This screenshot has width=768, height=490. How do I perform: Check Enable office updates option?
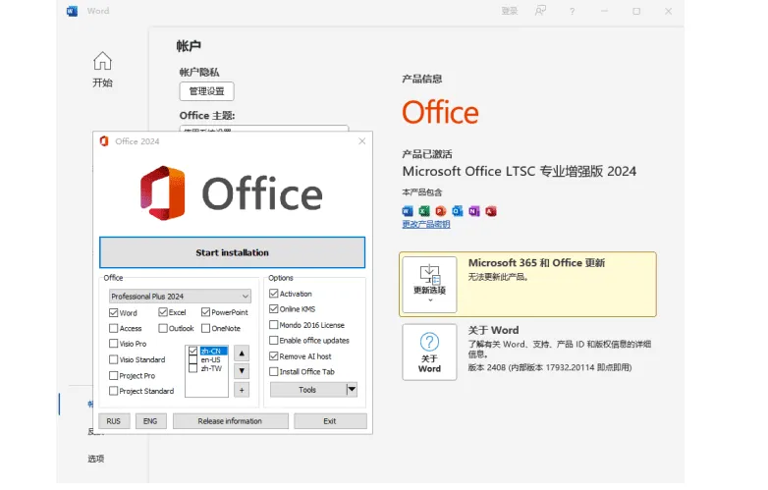coord(274,340)
